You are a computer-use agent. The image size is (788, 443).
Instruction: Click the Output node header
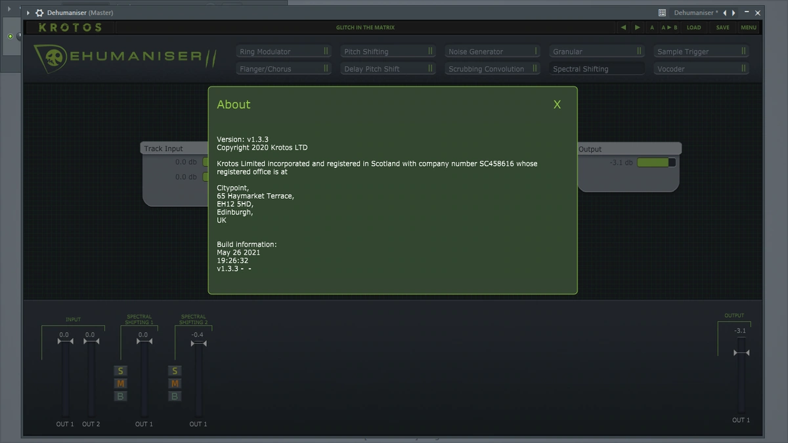pos(629,149)
